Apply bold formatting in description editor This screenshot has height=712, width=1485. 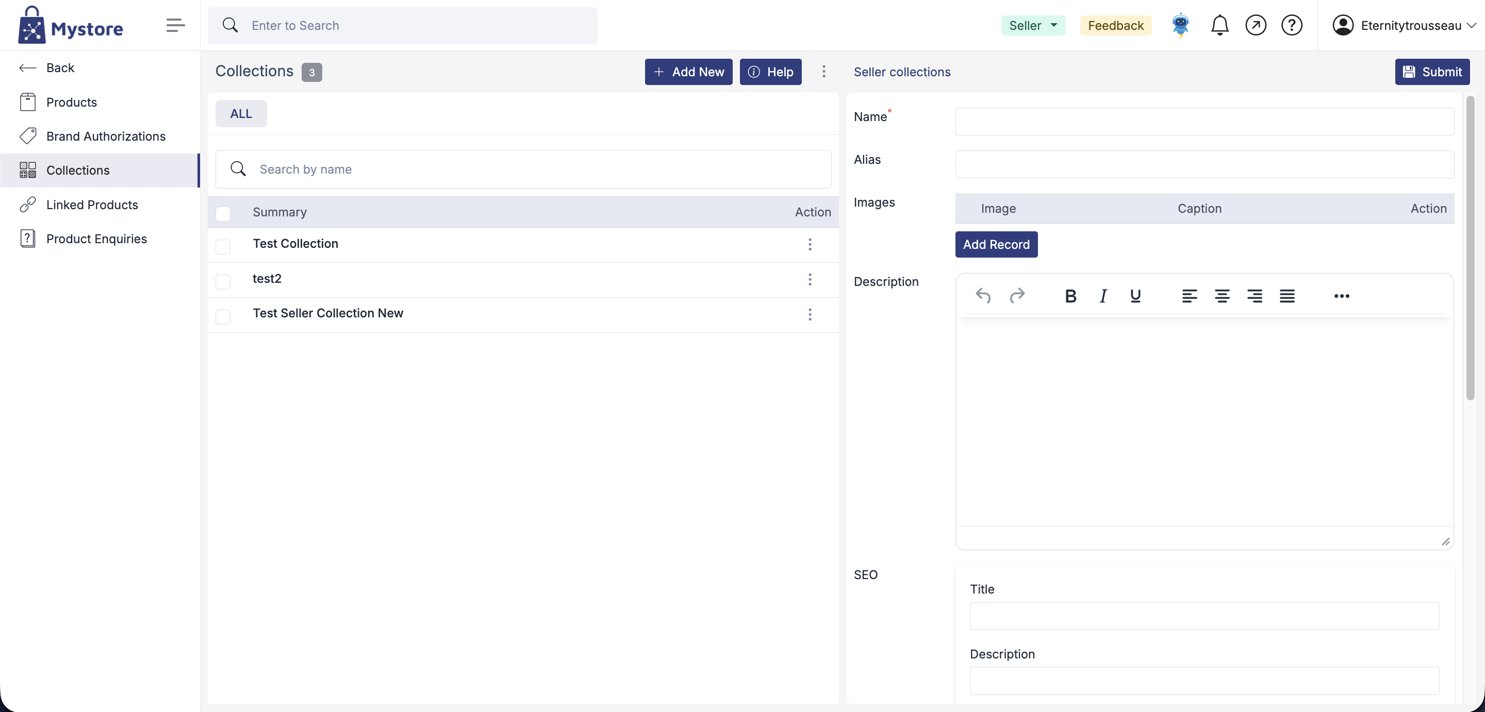pyautogui.click(x=1070, y=296)
